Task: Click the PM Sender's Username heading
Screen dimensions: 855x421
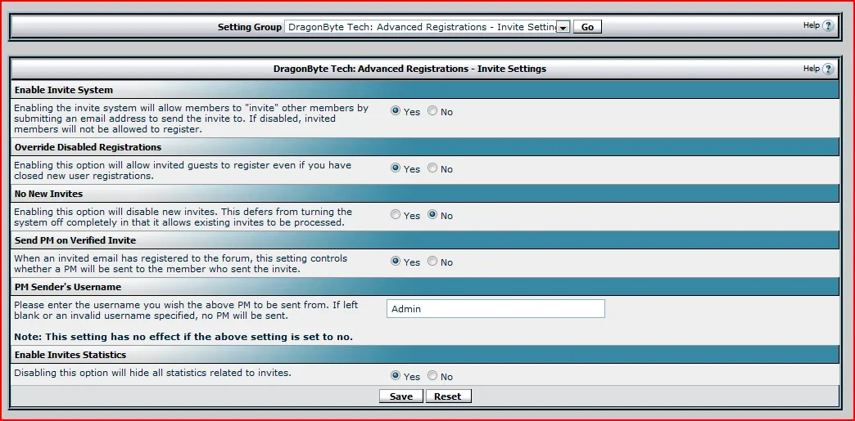Action: tap(68, 286)
